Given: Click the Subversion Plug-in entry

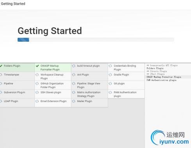Looking at the screenshot, I should pos(17,94).
